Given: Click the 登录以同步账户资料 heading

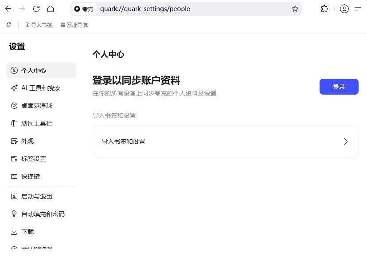Looking at the screenshot, I should (136, 80).
